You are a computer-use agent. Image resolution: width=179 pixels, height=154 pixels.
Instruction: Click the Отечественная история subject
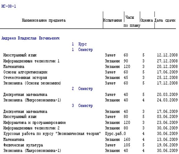[x=25, y=78]
